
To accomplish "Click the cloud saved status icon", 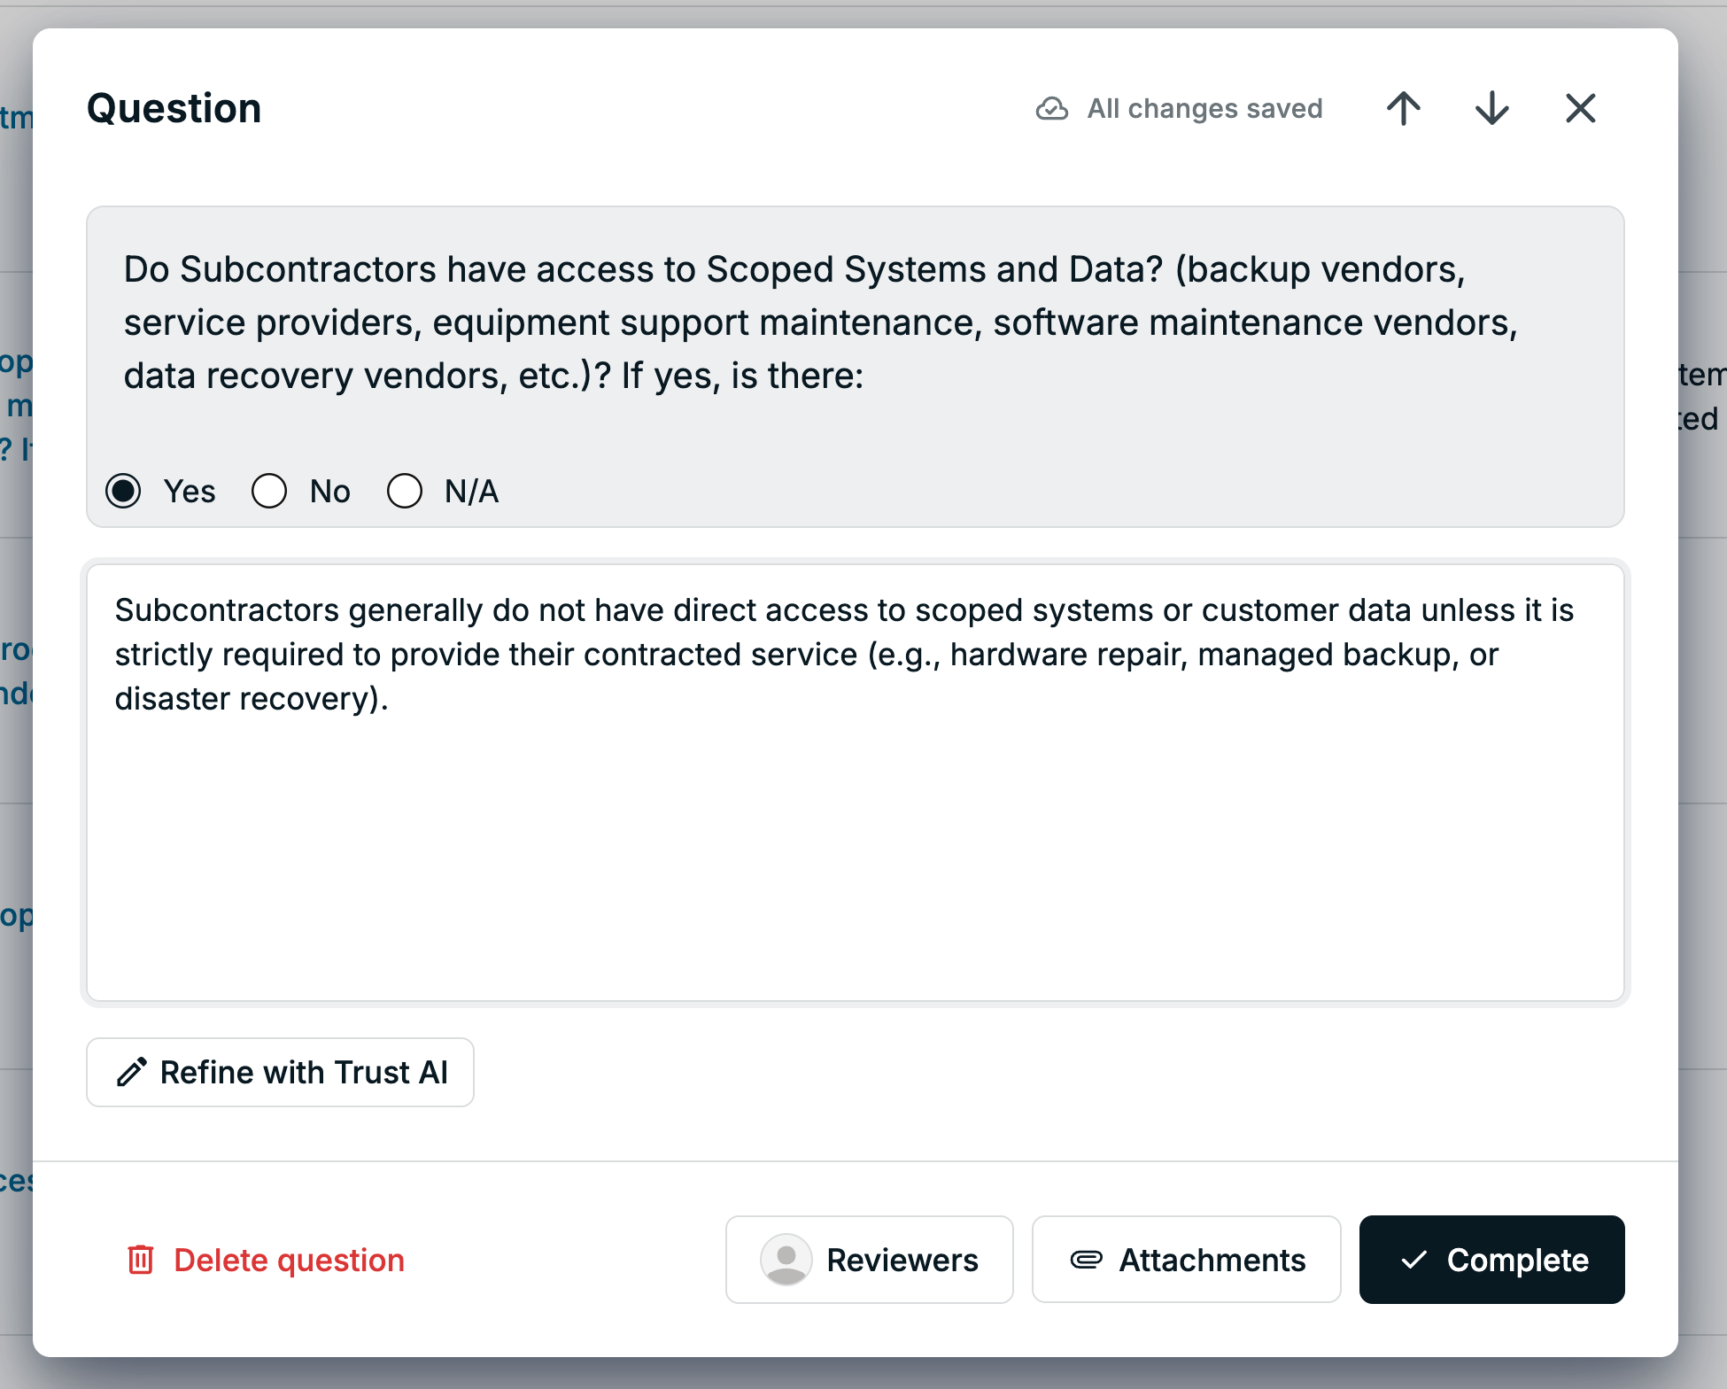I will 1052,109.
